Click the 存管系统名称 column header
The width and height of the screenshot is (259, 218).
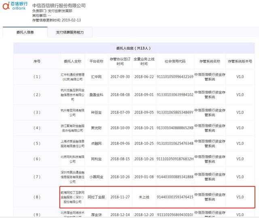tap(210, 61)
